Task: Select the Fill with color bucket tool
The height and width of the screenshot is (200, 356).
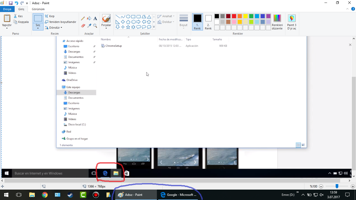Action: point(89,18)
